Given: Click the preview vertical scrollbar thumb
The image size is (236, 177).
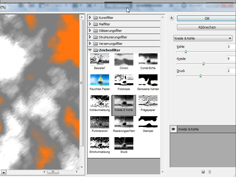Looking at the screenshot, I should coord(82,83).
